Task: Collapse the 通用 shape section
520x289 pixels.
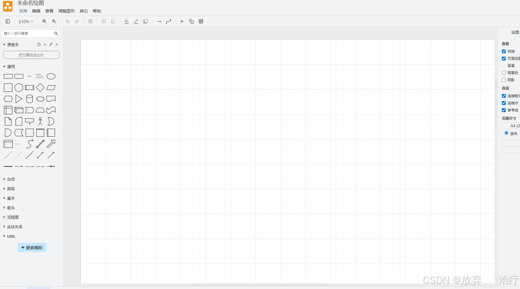Action: click(x=10, y=66)
